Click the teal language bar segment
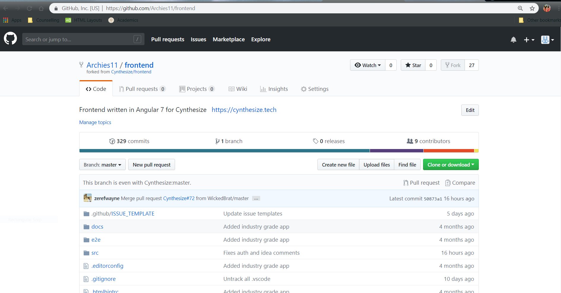 (225, 151)
